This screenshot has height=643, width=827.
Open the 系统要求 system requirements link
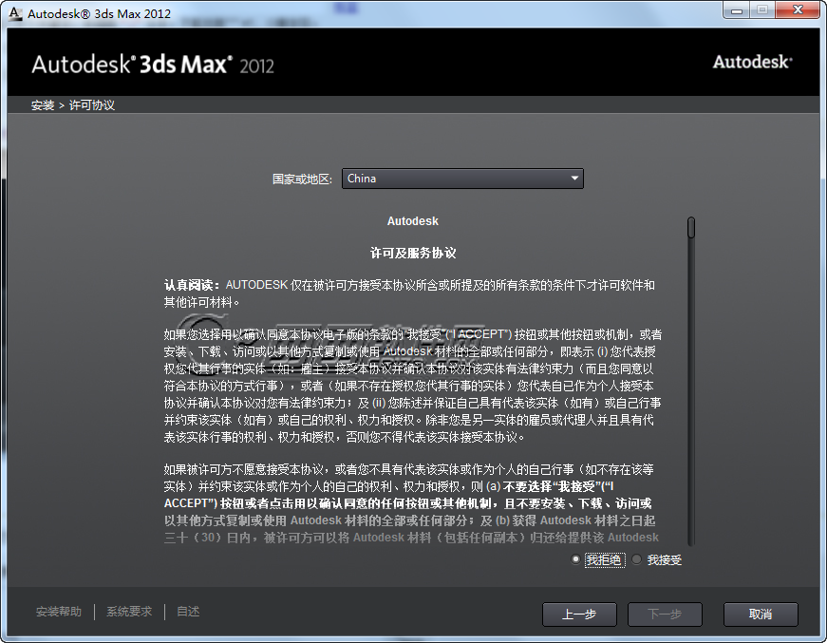(129, 612)
